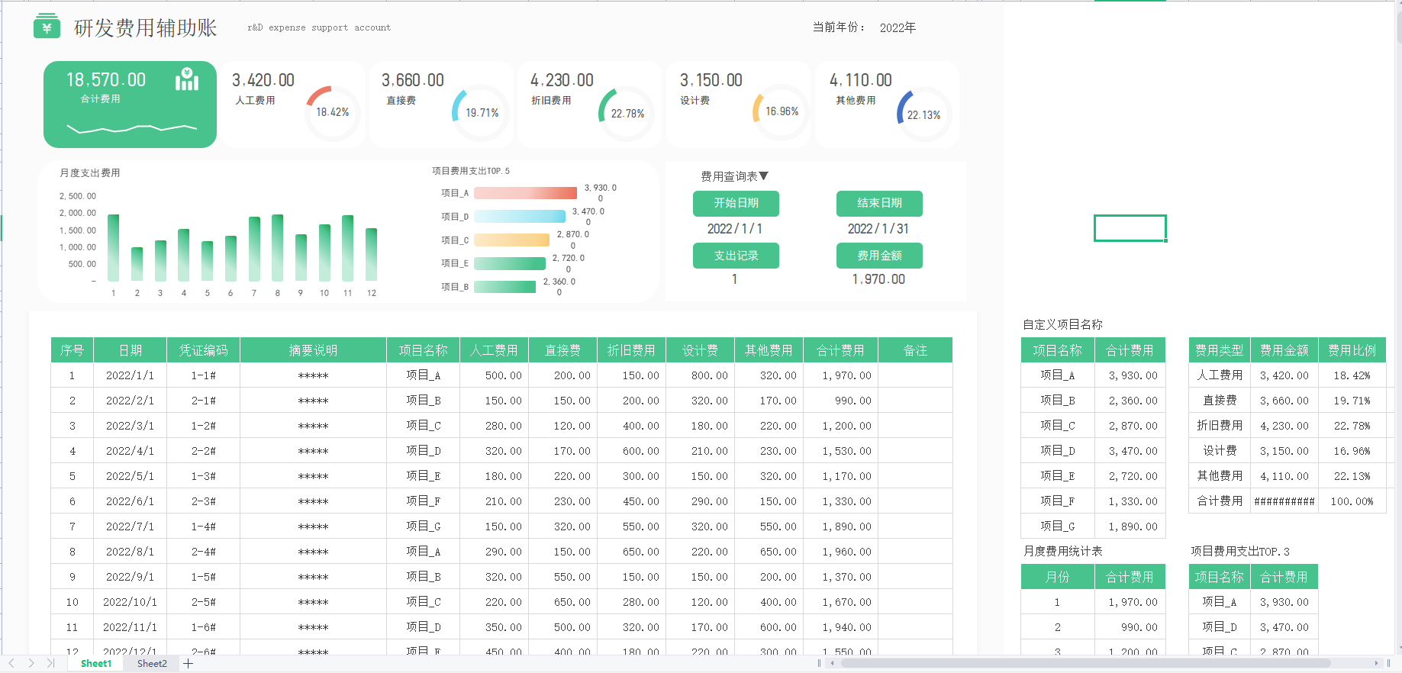
Task: Click the 项目费用支出TOP.3 label
Action: click(1239, 551)
